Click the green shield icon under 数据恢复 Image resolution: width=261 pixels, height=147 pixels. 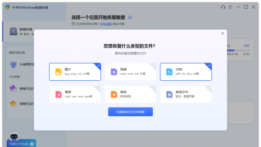coord(21,34)
